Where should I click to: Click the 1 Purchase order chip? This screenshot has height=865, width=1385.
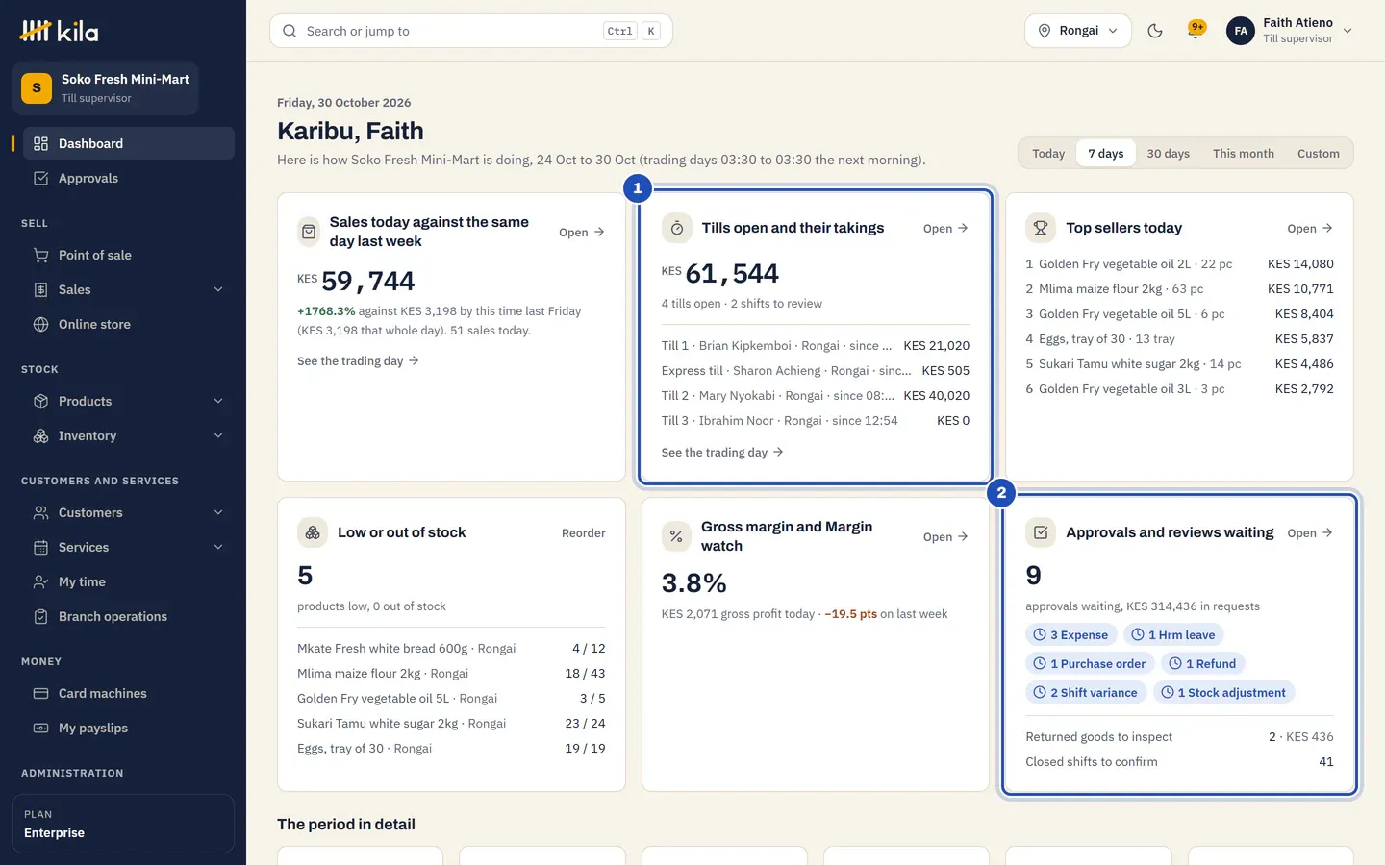pyautogui.click(x=1090, y=664)
